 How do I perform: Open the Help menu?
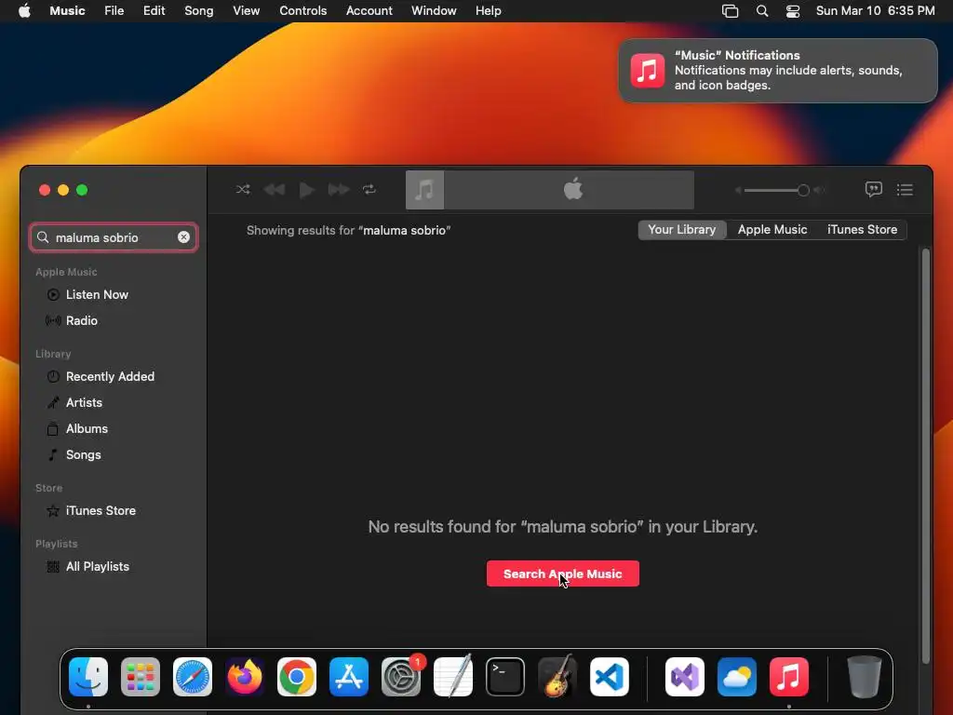pyautogui.click(x=488, y=11)
